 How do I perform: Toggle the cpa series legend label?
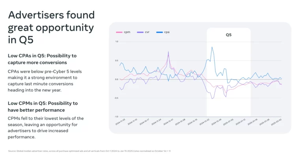click(x=166, y=32)
